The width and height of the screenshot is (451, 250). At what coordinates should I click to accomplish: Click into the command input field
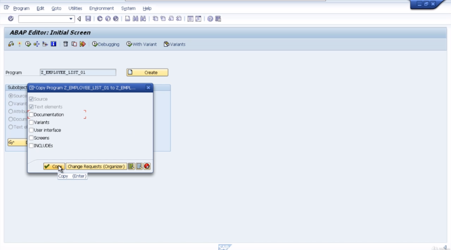click(x=44, y=18)
